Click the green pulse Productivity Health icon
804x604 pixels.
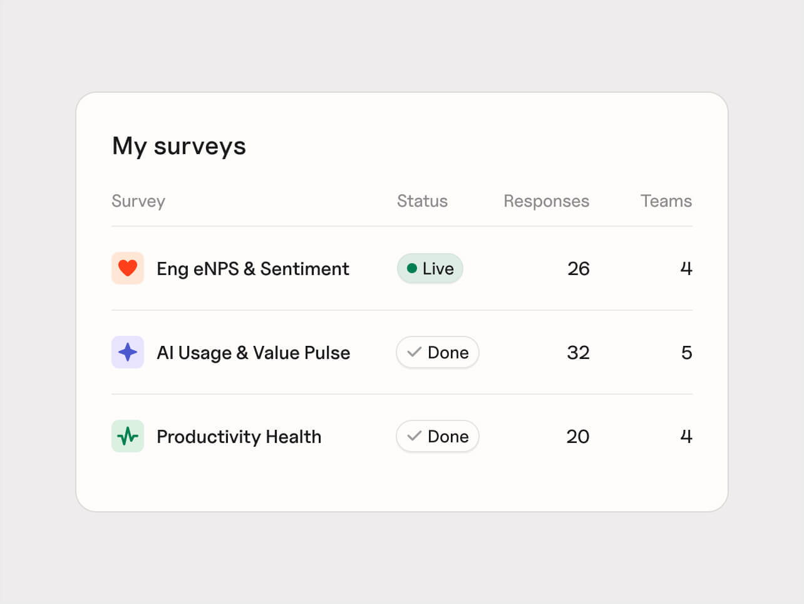click(x=128, y=436)
